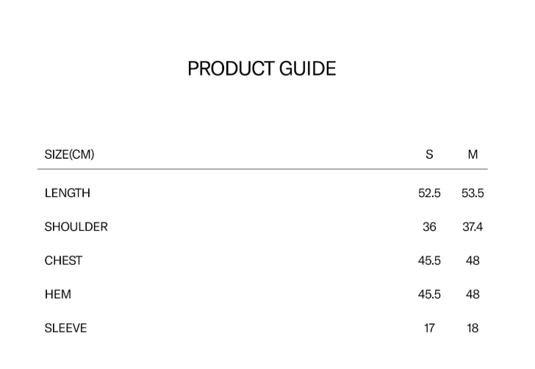535x369 pixels.
Task: Click the divider line under the size header
Action: (262, 170)
